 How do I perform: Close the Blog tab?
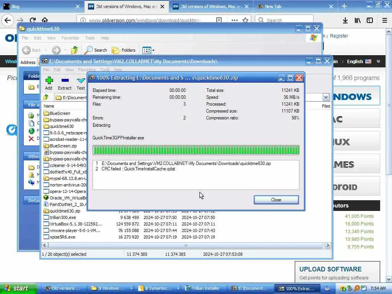click(x=78, y=6)
